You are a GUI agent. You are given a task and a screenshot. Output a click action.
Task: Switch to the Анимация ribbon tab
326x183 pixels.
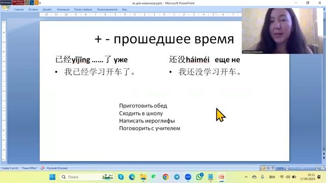63,9
